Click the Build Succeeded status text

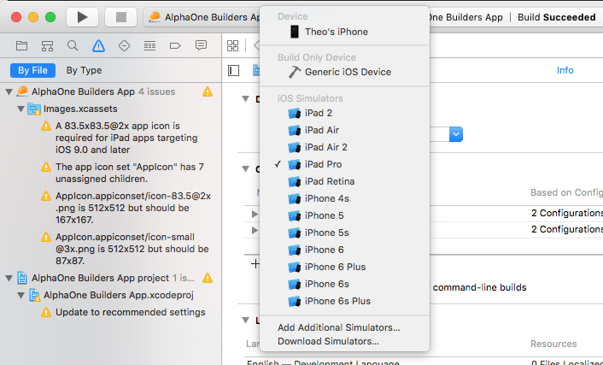tap(557, 17)
